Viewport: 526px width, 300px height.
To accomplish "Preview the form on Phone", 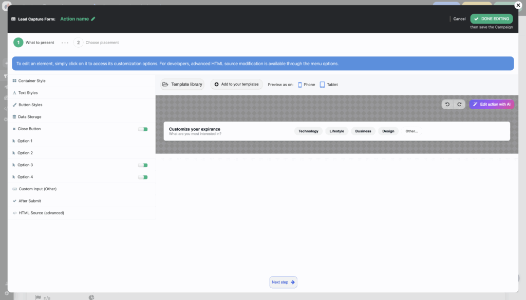I will click(306, 85).
